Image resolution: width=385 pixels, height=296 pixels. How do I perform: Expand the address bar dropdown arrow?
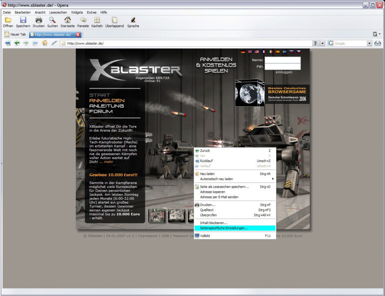(x=323, y=43)
